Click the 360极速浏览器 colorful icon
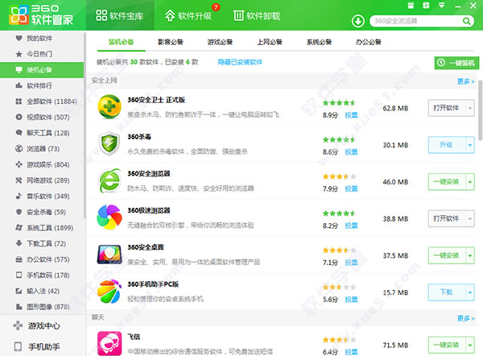The width and height of the screenshot is (483, 356). [109, 217]
